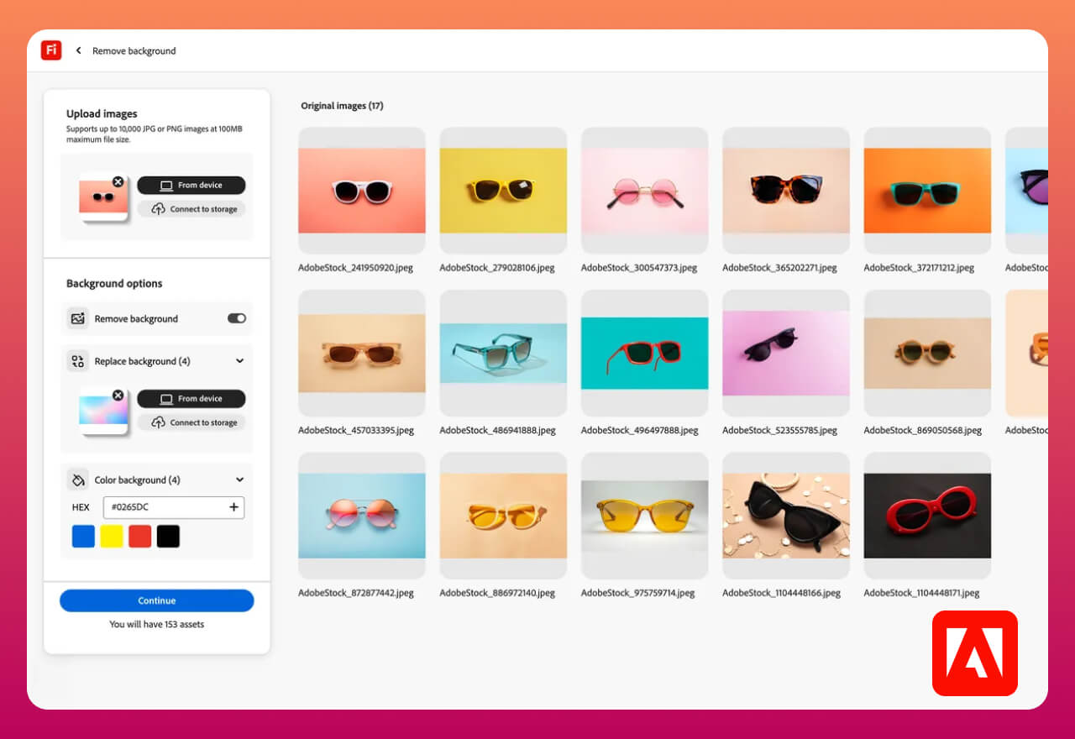Click the Background options heading

[x=114, y=284]
